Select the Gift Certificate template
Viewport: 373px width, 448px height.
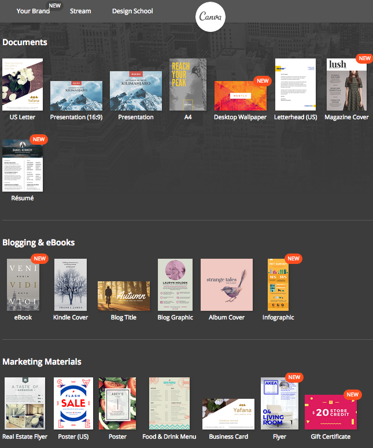pos(331,412)
